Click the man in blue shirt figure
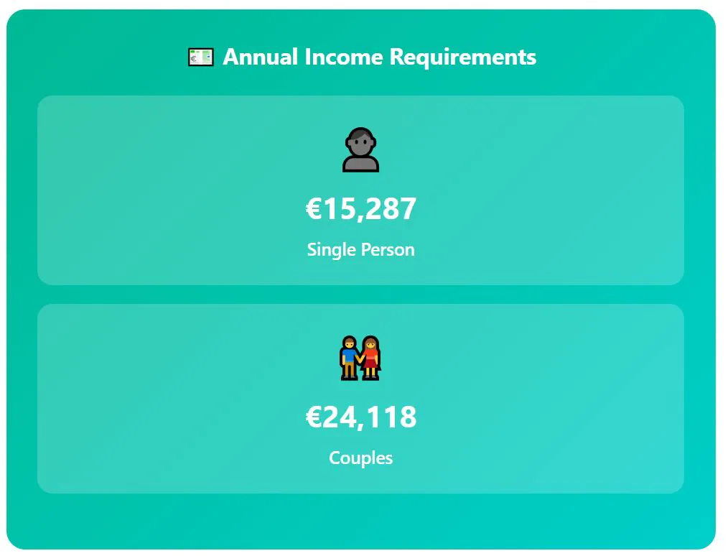The height and width of the screenshot is (556, 728). pyautogui.click(x=350, y=357)
